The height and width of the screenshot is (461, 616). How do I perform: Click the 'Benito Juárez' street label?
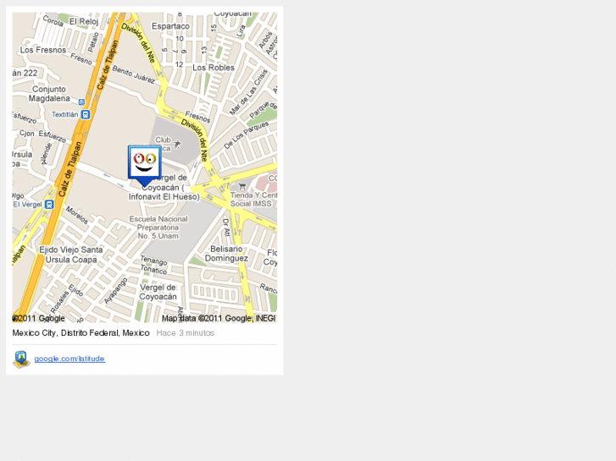134,74
